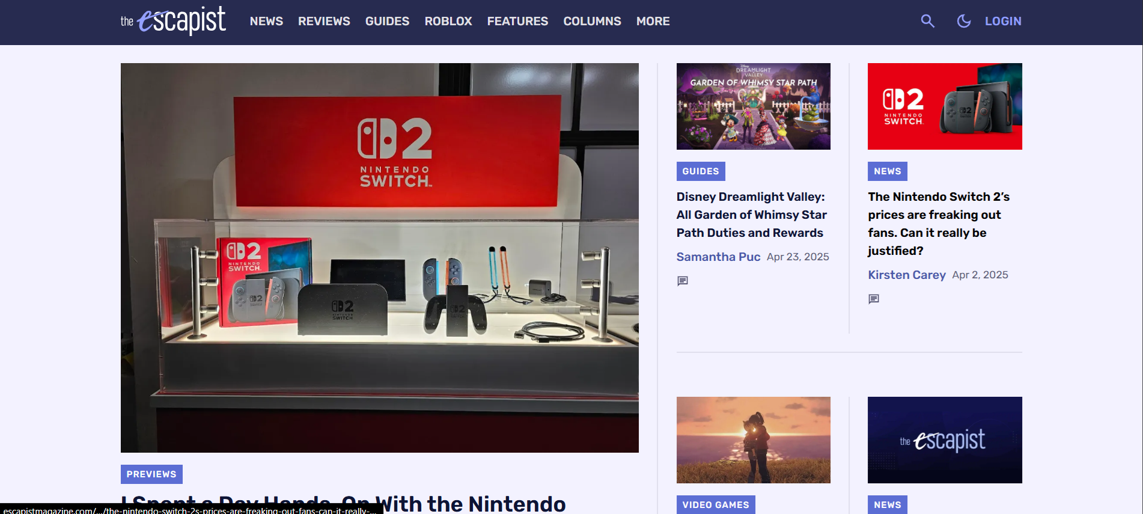Viewport: 1143px width, 514px height.
Task: Click The Escapist logo in the header
Action: (173, 21)
